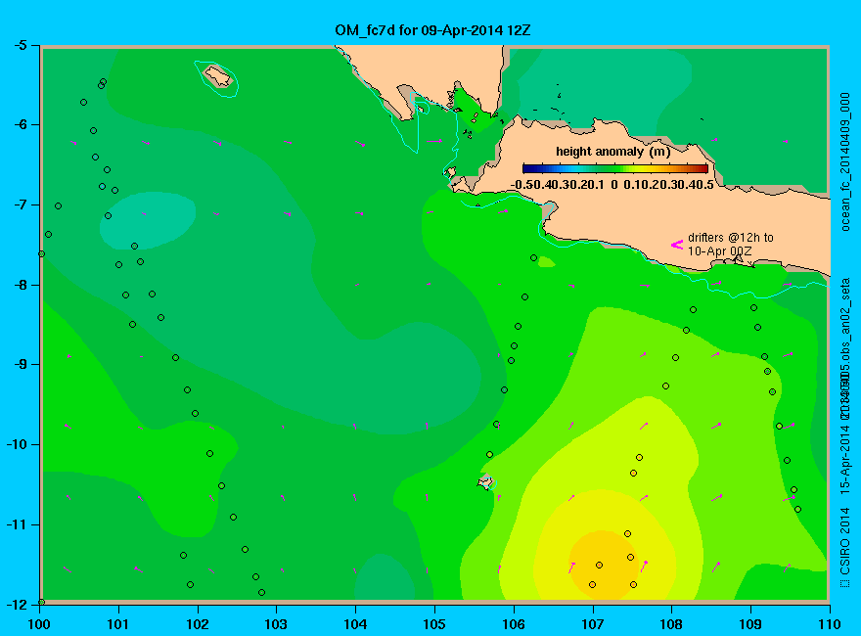
Task: Select the vertical "ocean_fc_20140409_000" label
Action: pos(845,162)
